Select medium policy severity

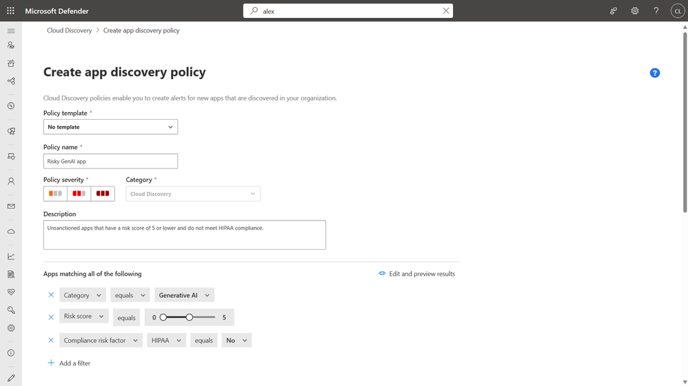[x=79, y=194]
